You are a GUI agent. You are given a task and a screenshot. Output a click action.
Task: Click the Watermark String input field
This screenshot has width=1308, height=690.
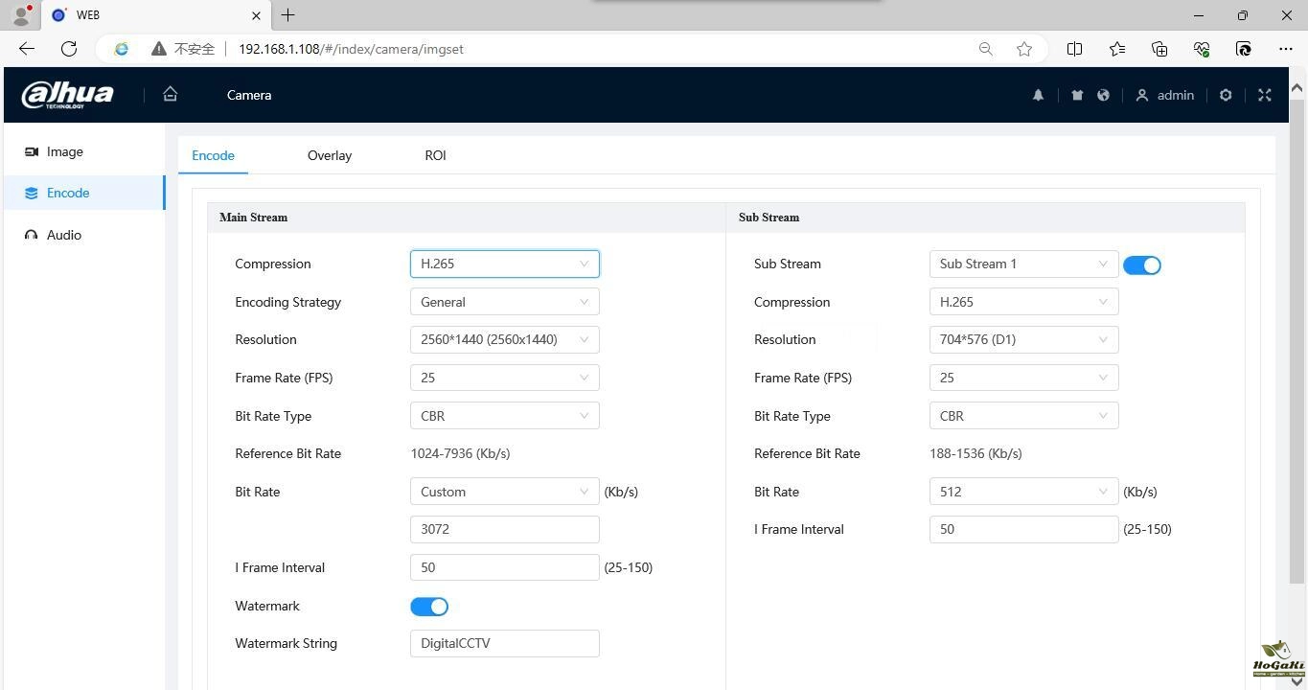504,643
